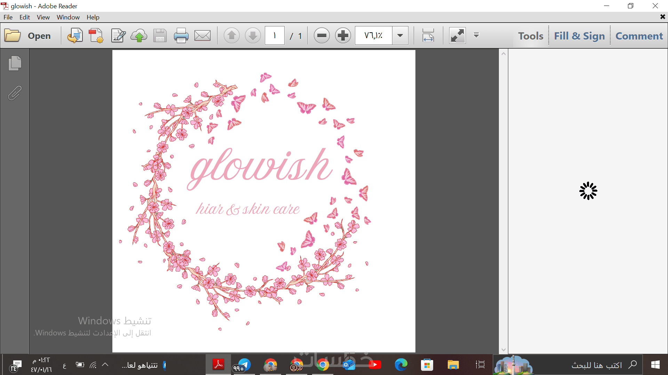Click the page number input field

point(275,35)
